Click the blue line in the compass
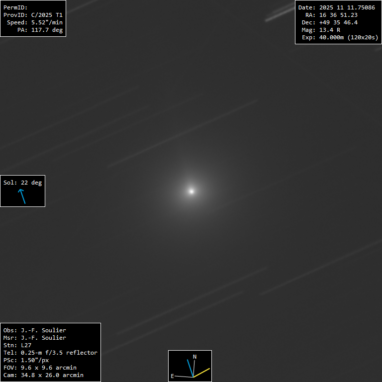The image size is (382, 382). 190,368
